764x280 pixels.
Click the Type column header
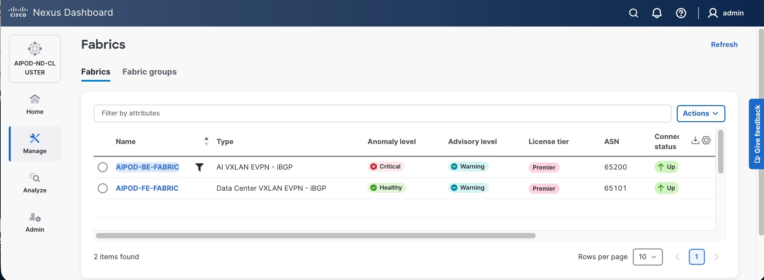[x=225, y=142]
